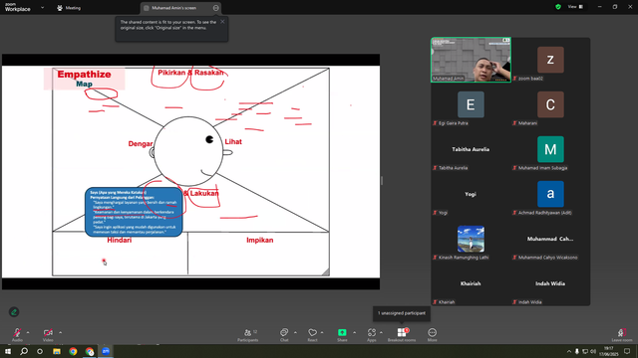Image resolution: width=638 pixels, height=358 pixels.
Task: Select the Tabitha Aurelia participant tile
Action: (471, 149)
